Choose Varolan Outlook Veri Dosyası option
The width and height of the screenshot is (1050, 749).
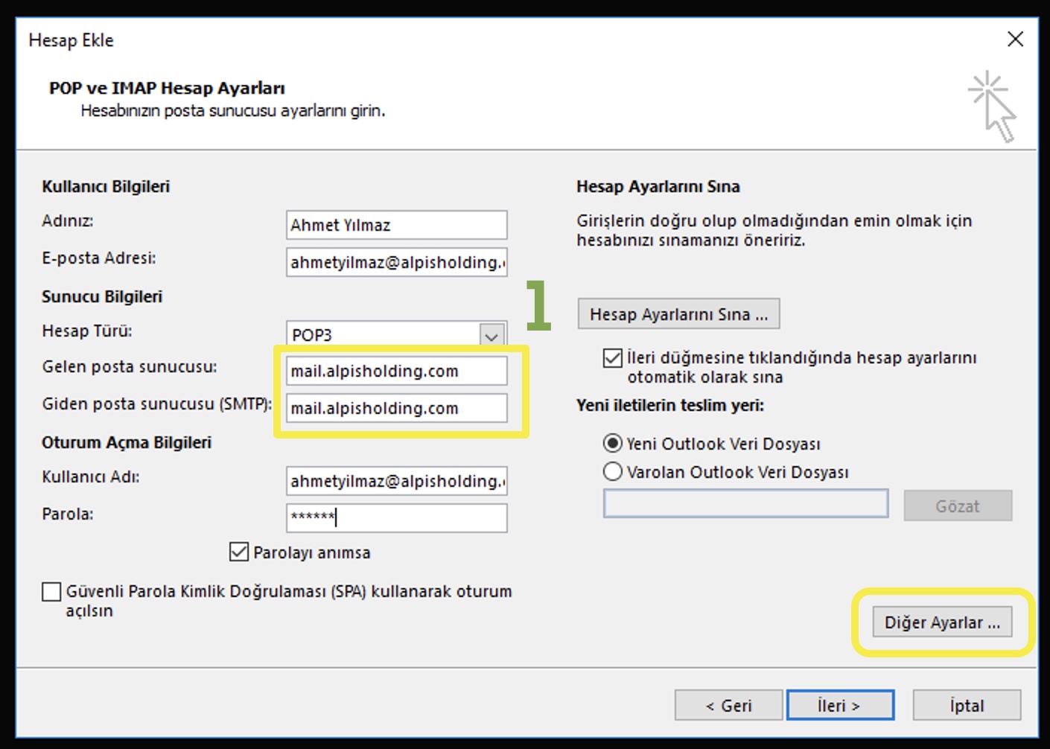pyautogui.click(x=612, y=472)
